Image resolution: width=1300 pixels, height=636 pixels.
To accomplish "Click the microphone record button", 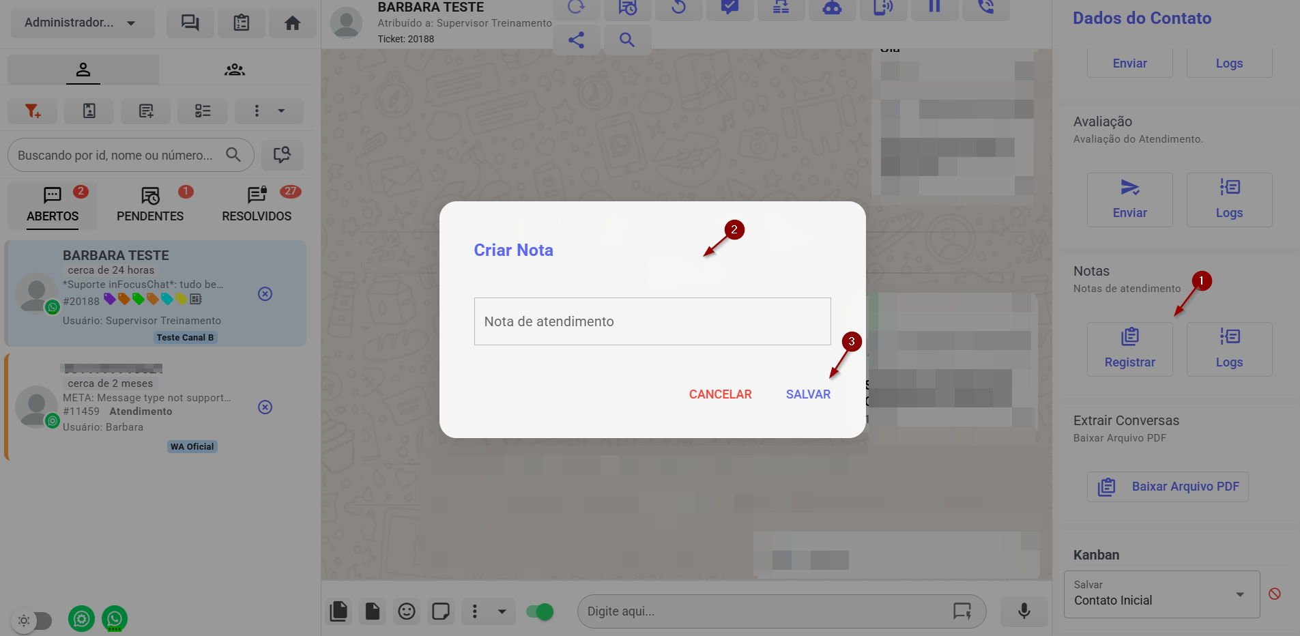I will (x=1024, y=611).
